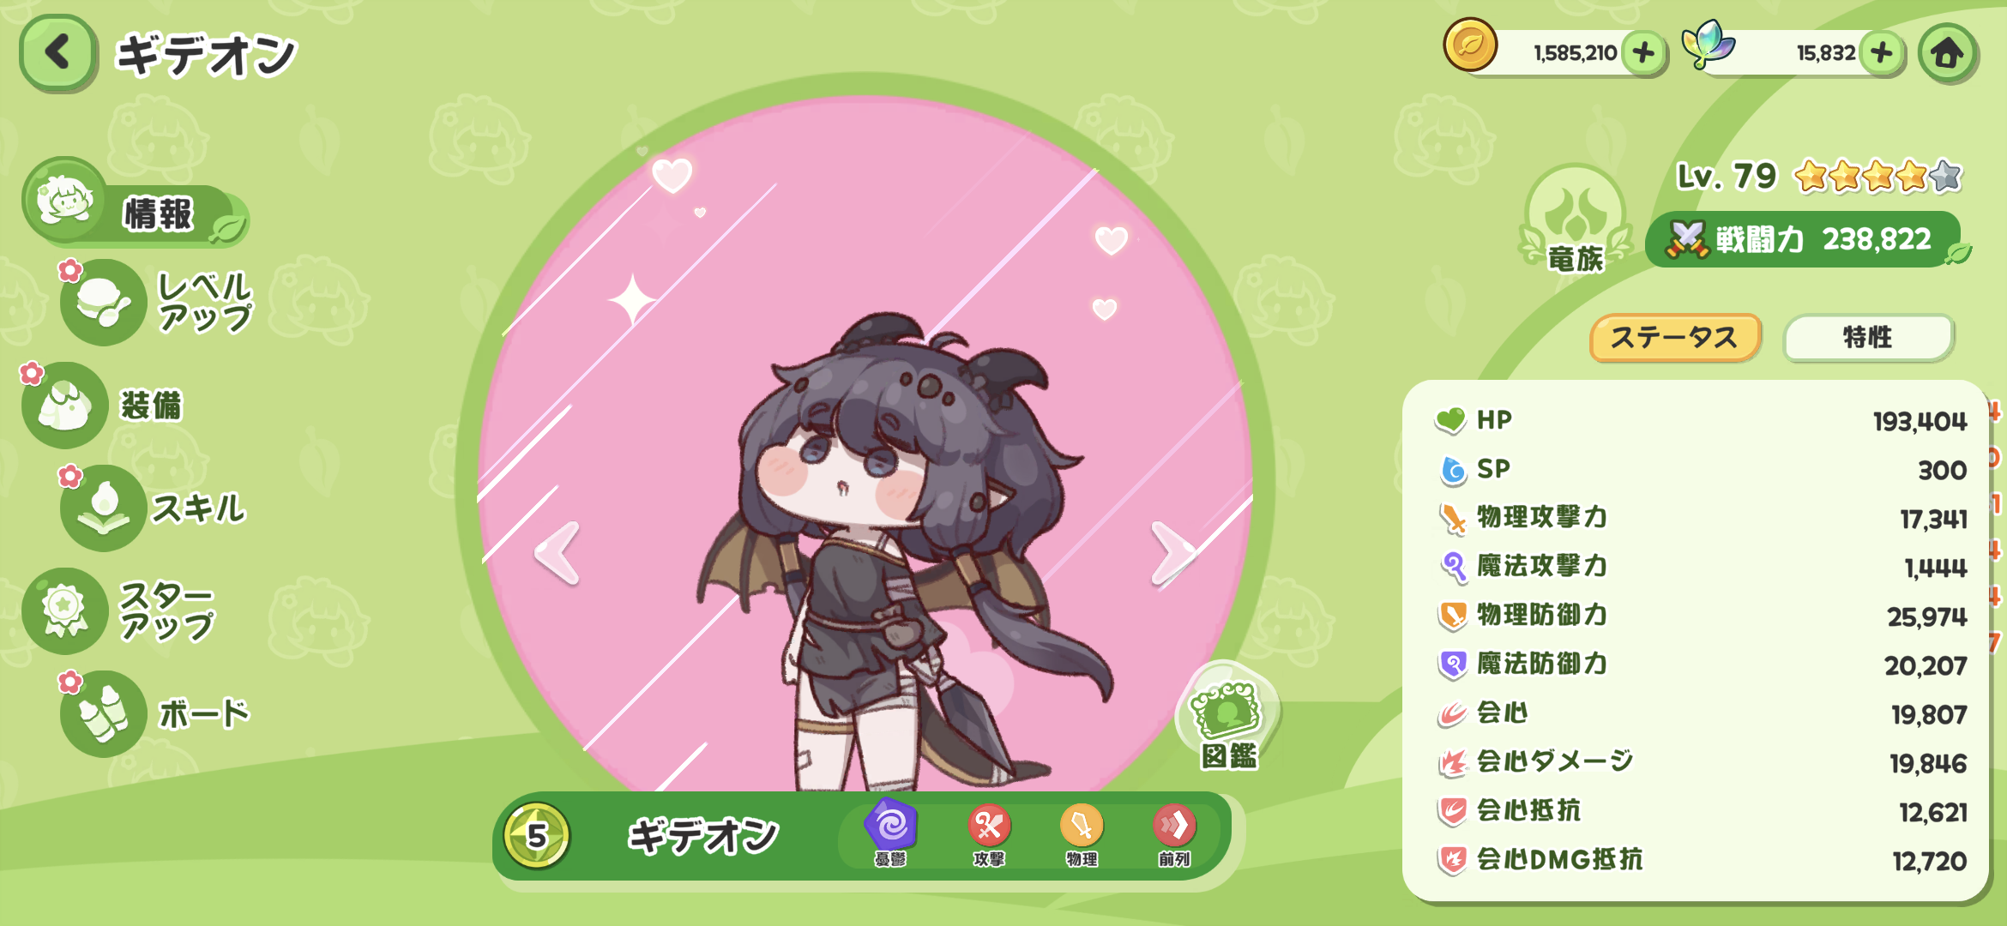Go back using the arrow button
Viewport: 2007px width, 926px height.
click(x=57, y=53)
